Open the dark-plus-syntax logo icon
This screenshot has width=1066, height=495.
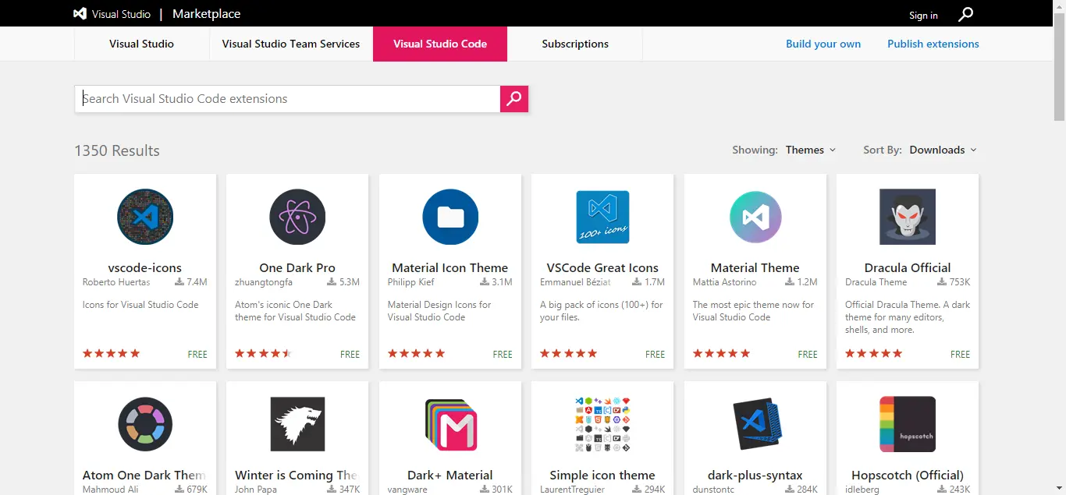755,424
